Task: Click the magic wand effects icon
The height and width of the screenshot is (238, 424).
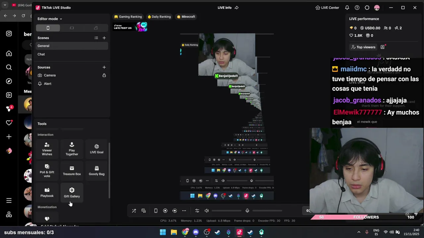Action: pyautogui.click(x=134, y=211)
